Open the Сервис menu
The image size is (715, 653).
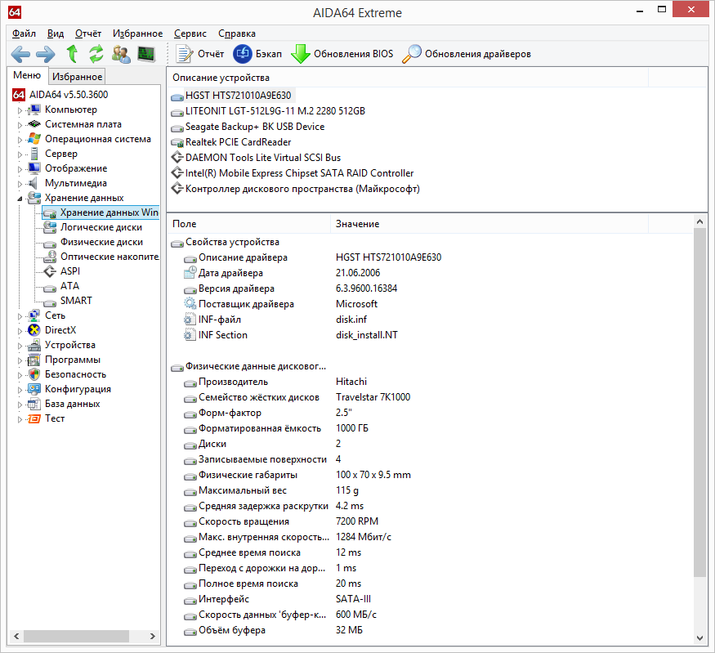click(190, 34)
